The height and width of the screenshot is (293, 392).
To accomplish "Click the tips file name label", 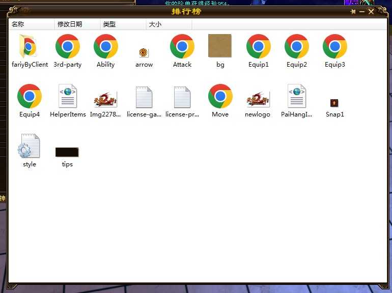I will click(67, 164).
